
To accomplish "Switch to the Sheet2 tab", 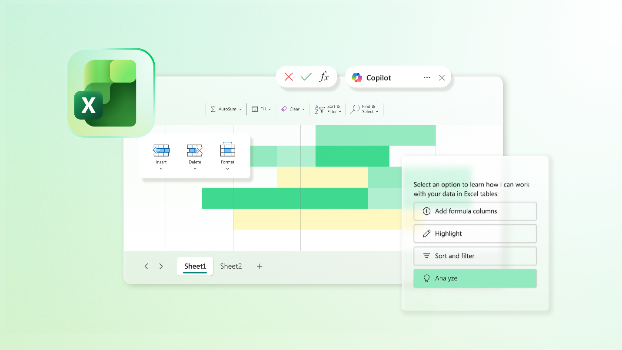I will [231, 267].
